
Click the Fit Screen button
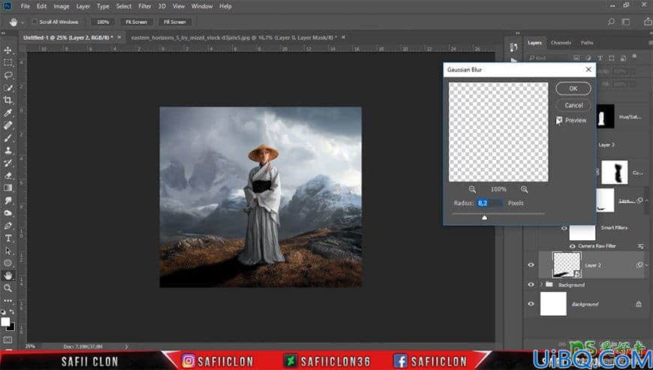pos(137,22)
